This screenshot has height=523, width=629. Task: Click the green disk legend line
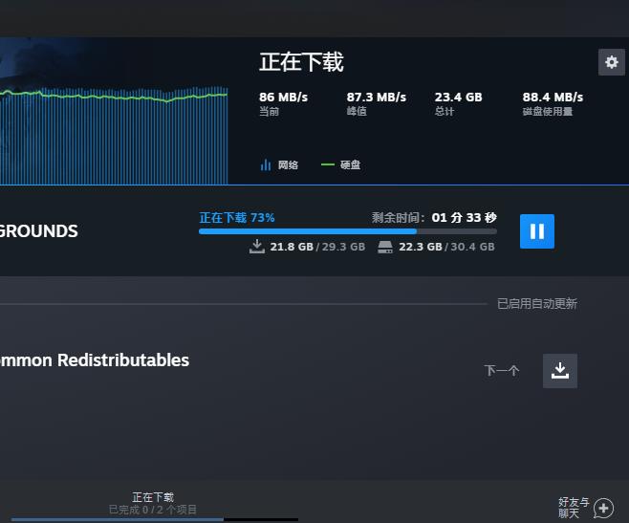pyautogui.click(x=328, y=164)
